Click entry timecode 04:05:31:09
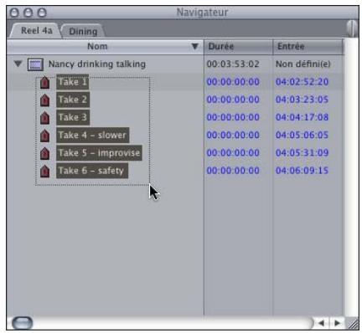Image resolution: width=362 pixels, height=333 pixels. (x=302, y=153)
